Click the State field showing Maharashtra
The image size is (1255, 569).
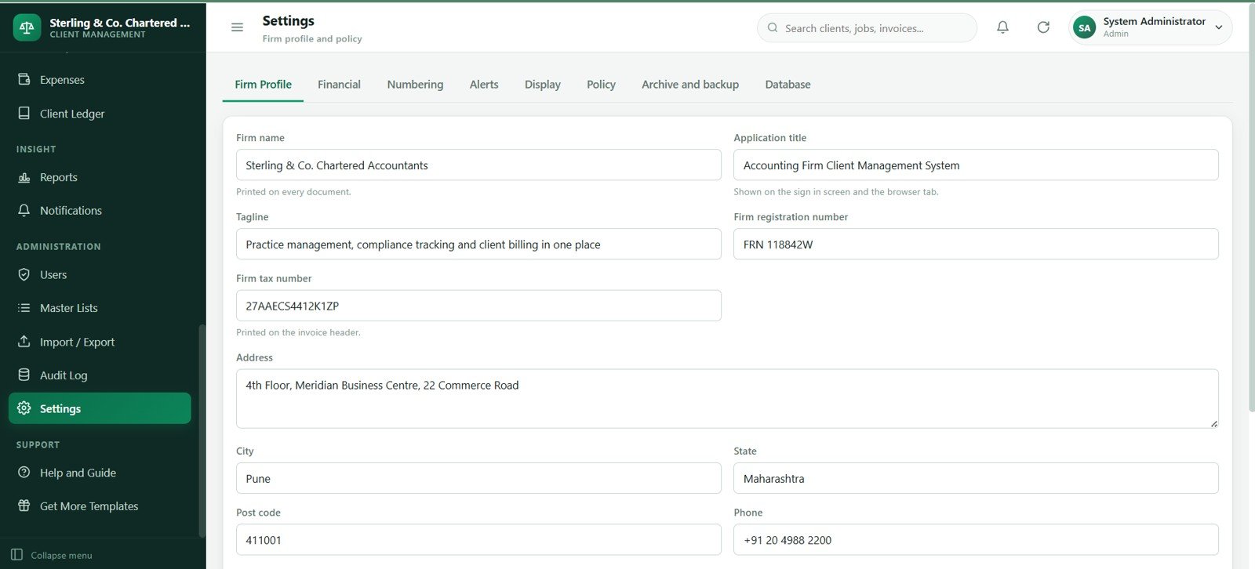point(976,479)
